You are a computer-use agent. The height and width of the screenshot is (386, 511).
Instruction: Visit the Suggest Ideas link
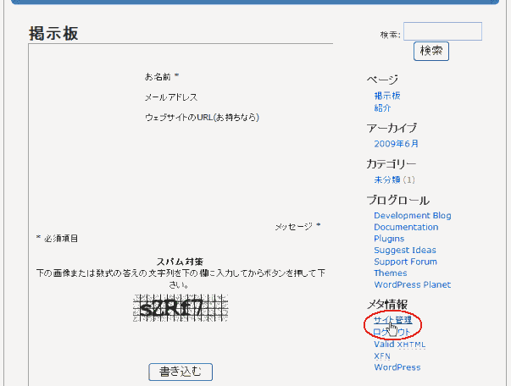coord(405,250)
